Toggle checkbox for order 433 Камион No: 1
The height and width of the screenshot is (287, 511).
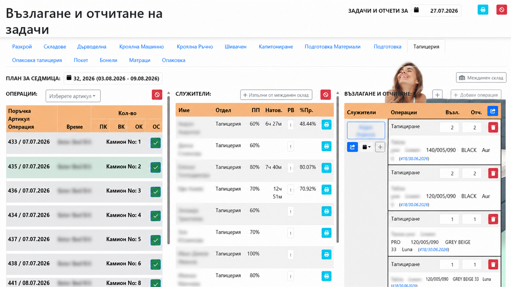pyautogui.click(x=156, y=143)
